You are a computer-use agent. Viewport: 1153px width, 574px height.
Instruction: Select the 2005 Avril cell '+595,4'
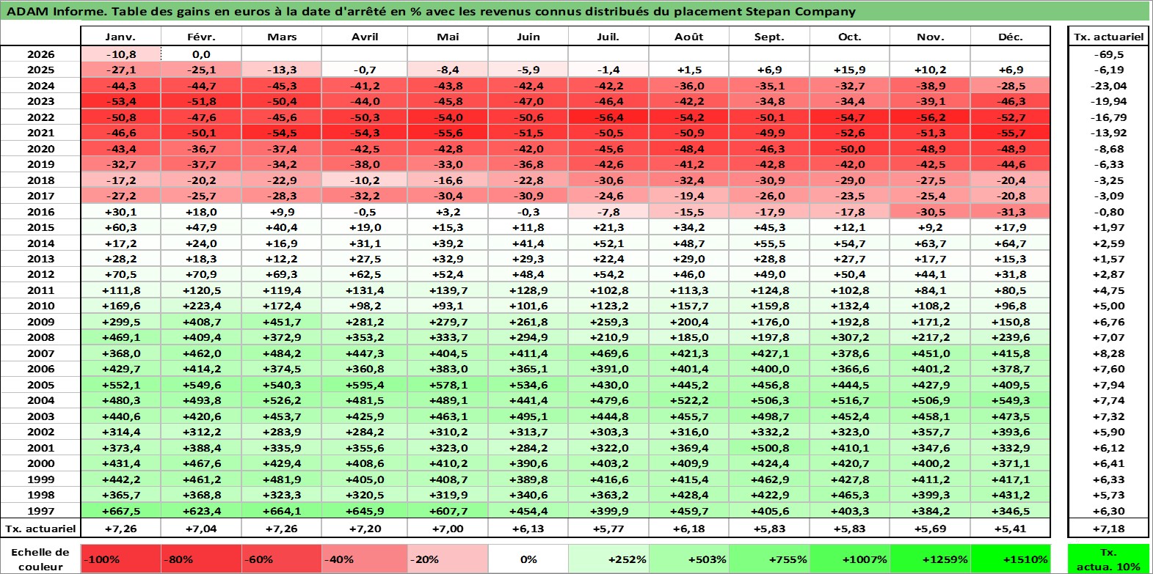tap(365, 385)
